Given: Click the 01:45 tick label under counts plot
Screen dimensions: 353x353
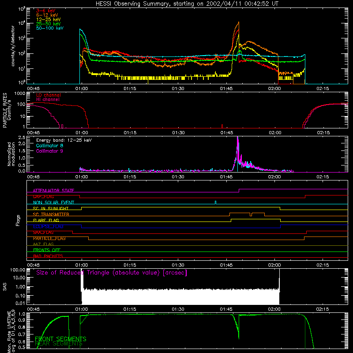Looking at the screenshot, I should 226,89.
